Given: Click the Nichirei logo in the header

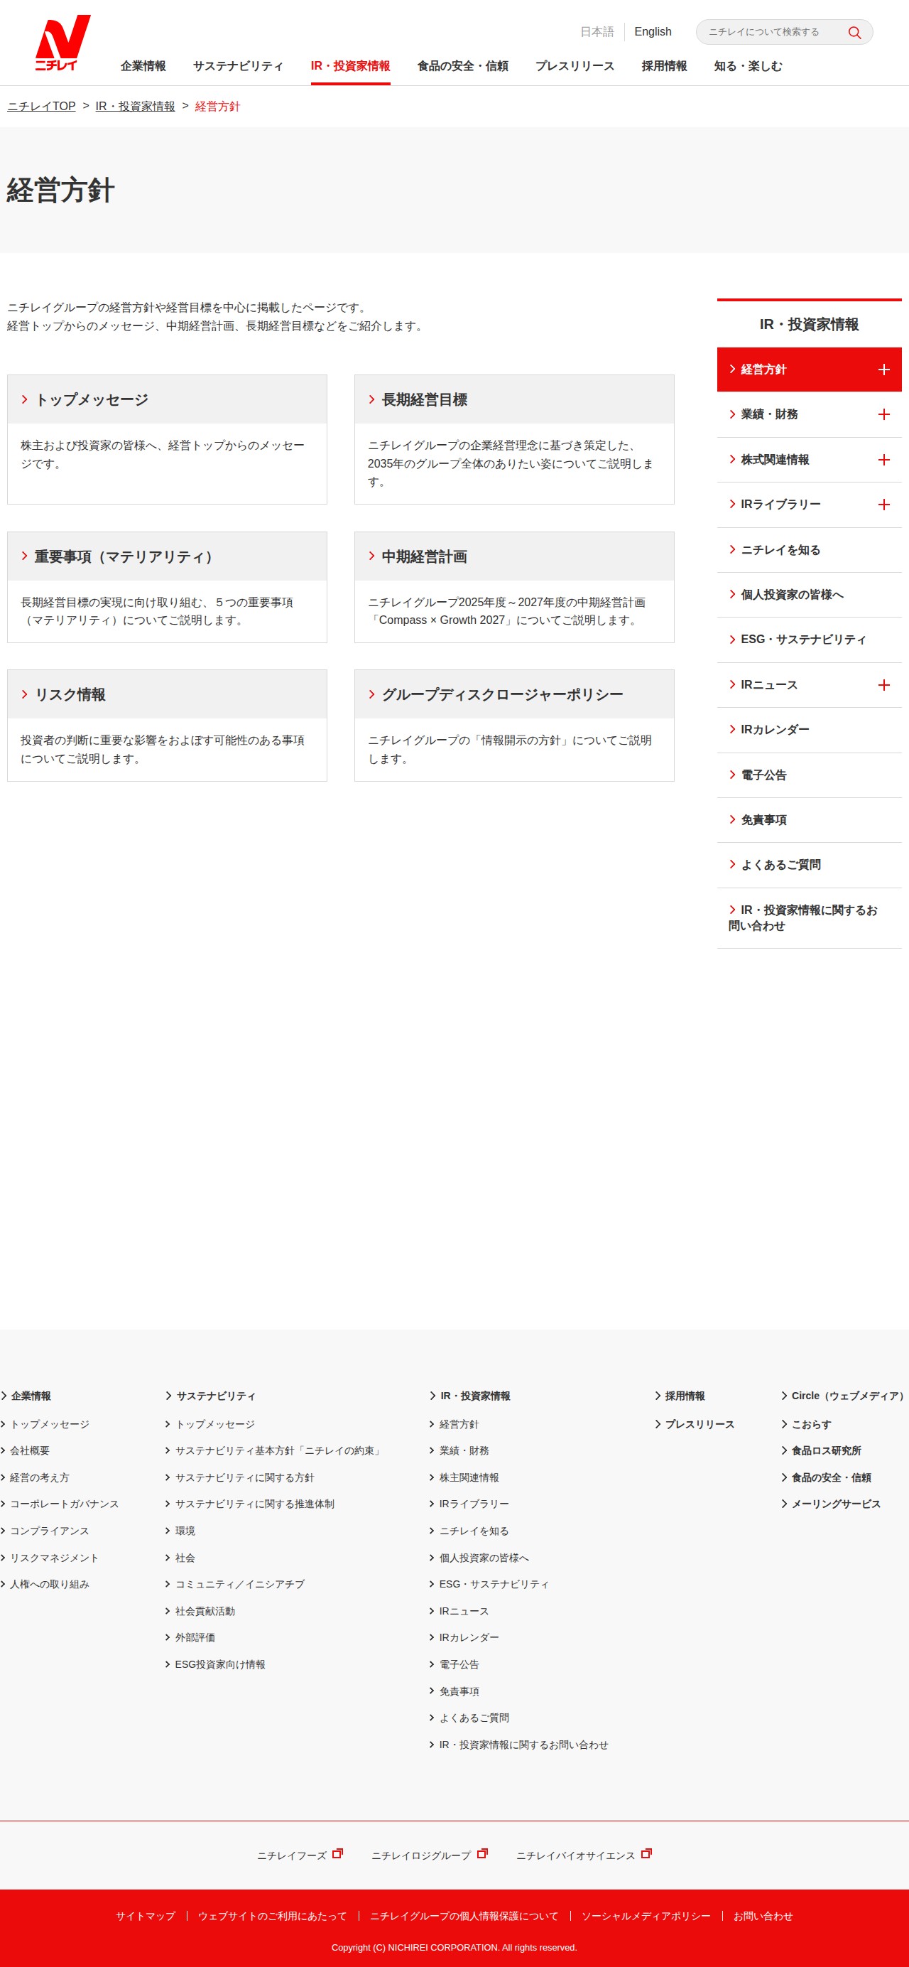Looking at the screenshot, I should [63, 43].
